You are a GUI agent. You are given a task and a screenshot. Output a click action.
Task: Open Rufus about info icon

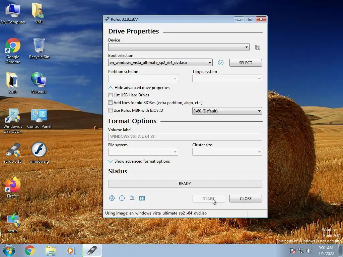pos(122,198)
